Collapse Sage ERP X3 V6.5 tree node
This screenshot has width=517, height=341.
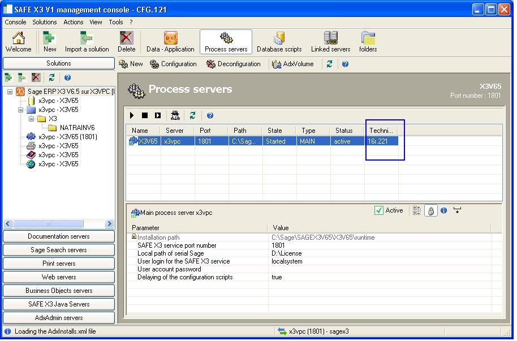pos(10,92)
